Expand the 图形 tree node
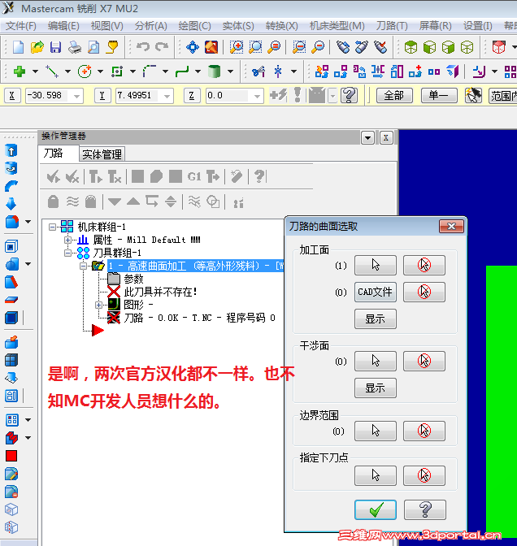The width and height of the screenshot is (517, 546). tap(99, 305)
